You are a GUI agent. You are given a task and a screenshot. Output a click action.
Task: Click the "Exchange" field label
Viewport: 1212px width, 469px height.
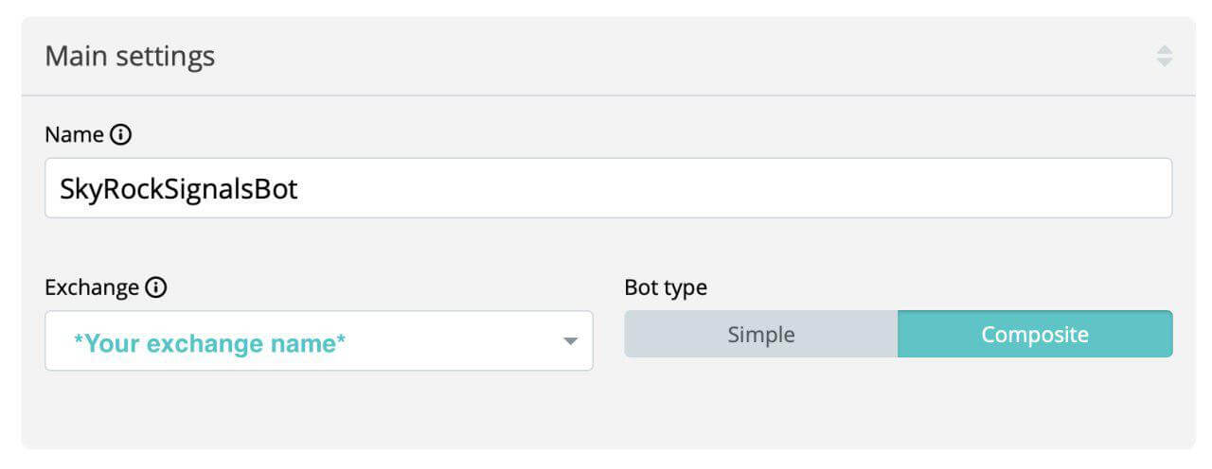coord(92,287)
